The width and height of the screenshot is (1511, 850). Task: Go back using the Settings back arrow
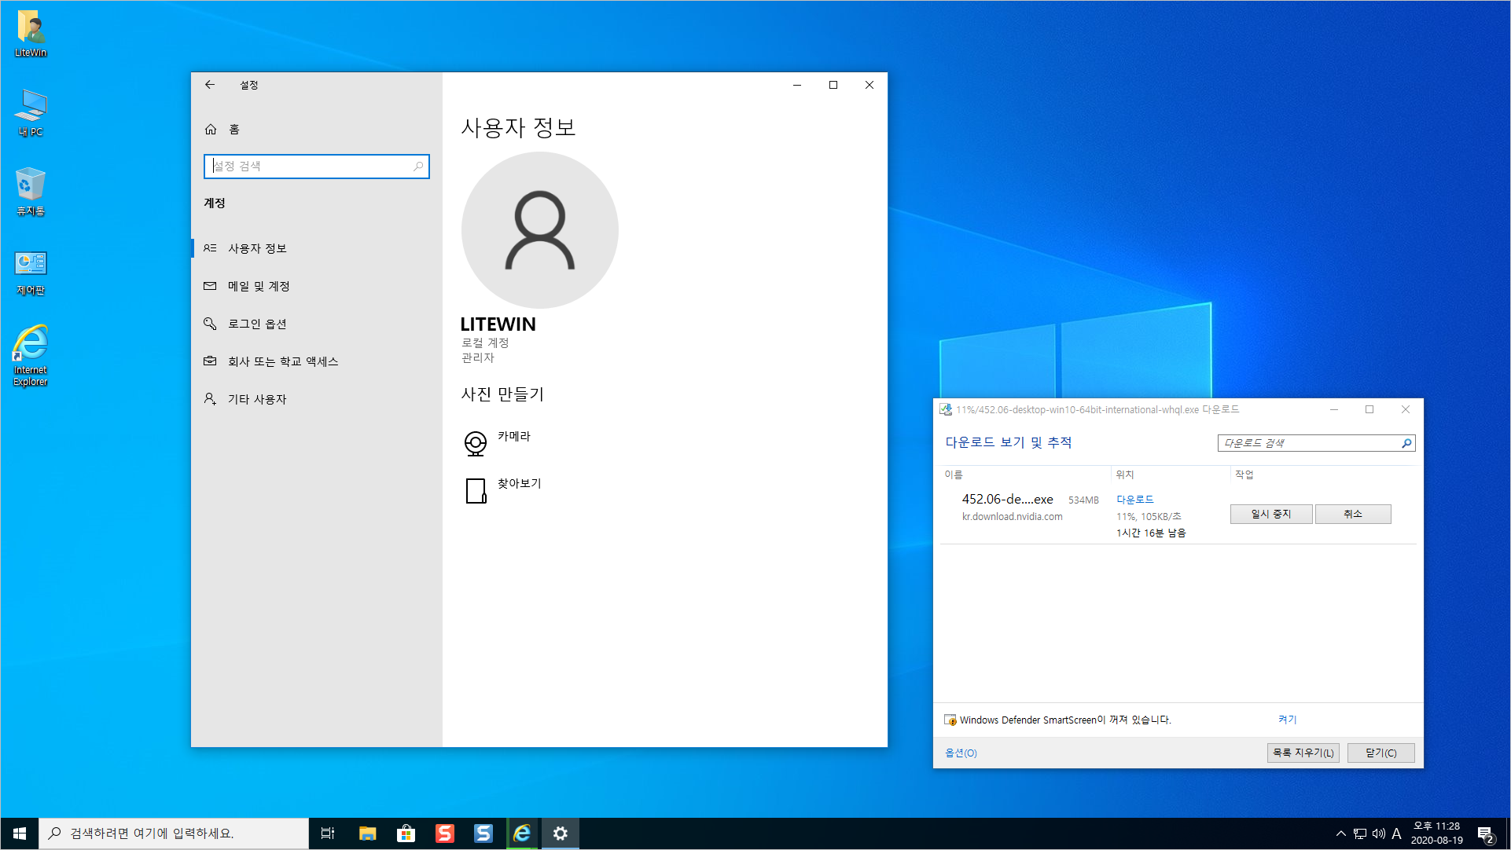click(210, 85)
